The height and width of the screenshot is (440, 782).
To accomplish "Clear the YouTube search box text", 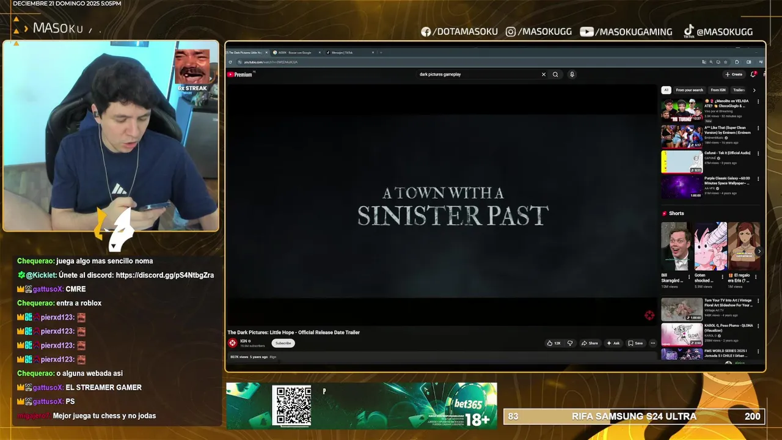I will coord(543,75).
